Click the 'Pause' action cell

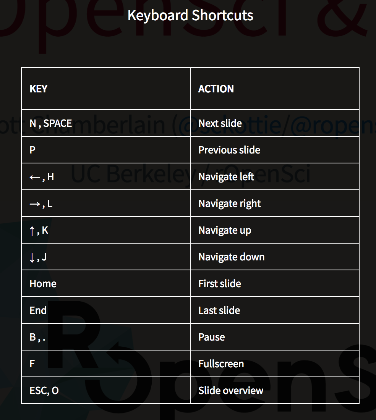point(275,337)
